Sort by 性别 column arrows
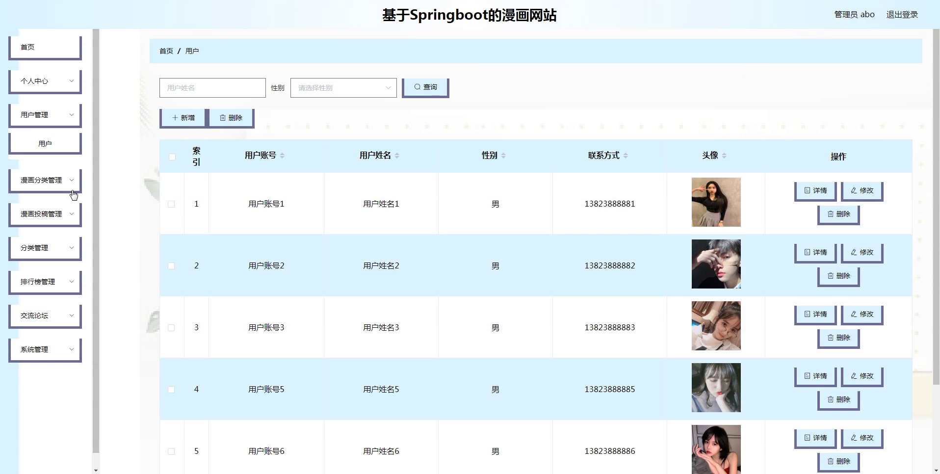This screenshot has height=474, width=940. [503, 156]
